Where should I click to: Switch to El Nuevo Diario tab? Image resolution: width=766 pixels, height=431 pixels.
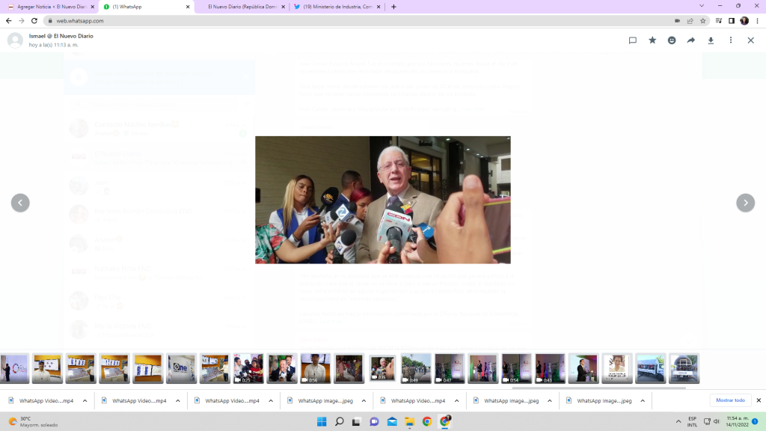tap(239, 7)
